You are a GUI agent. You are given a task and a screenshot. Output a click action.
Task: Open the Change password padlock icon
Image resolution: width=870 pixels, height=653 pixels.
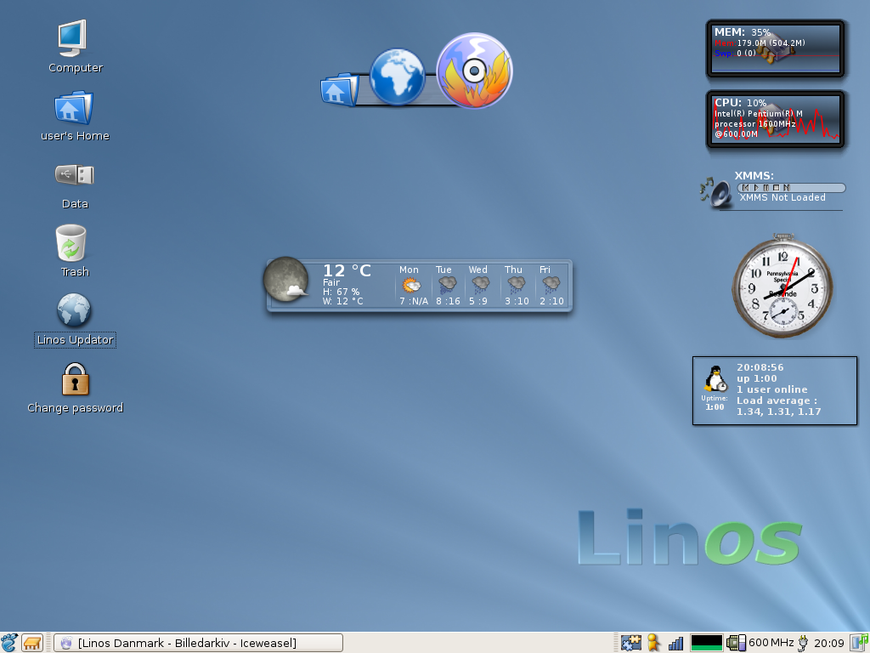[75, 379]
